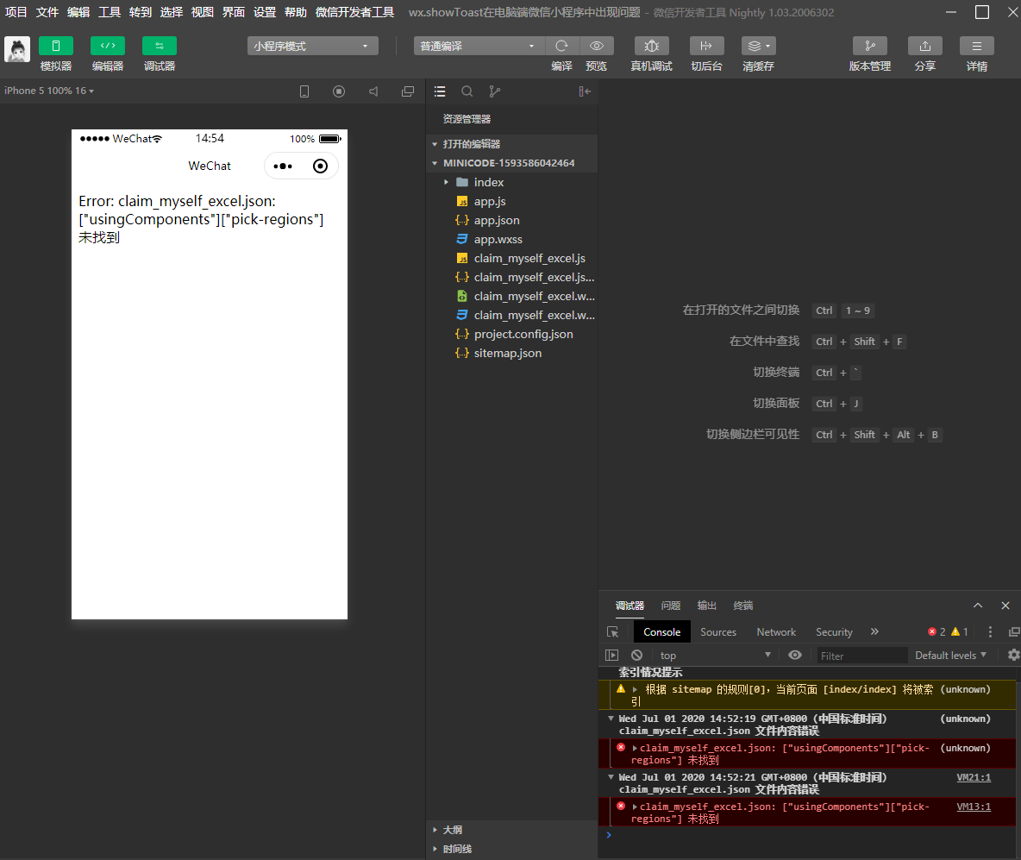Viewport: 1021px width, 860px height.
Task: Collapse the sidebar panel icon
Action: click(585, 91)
